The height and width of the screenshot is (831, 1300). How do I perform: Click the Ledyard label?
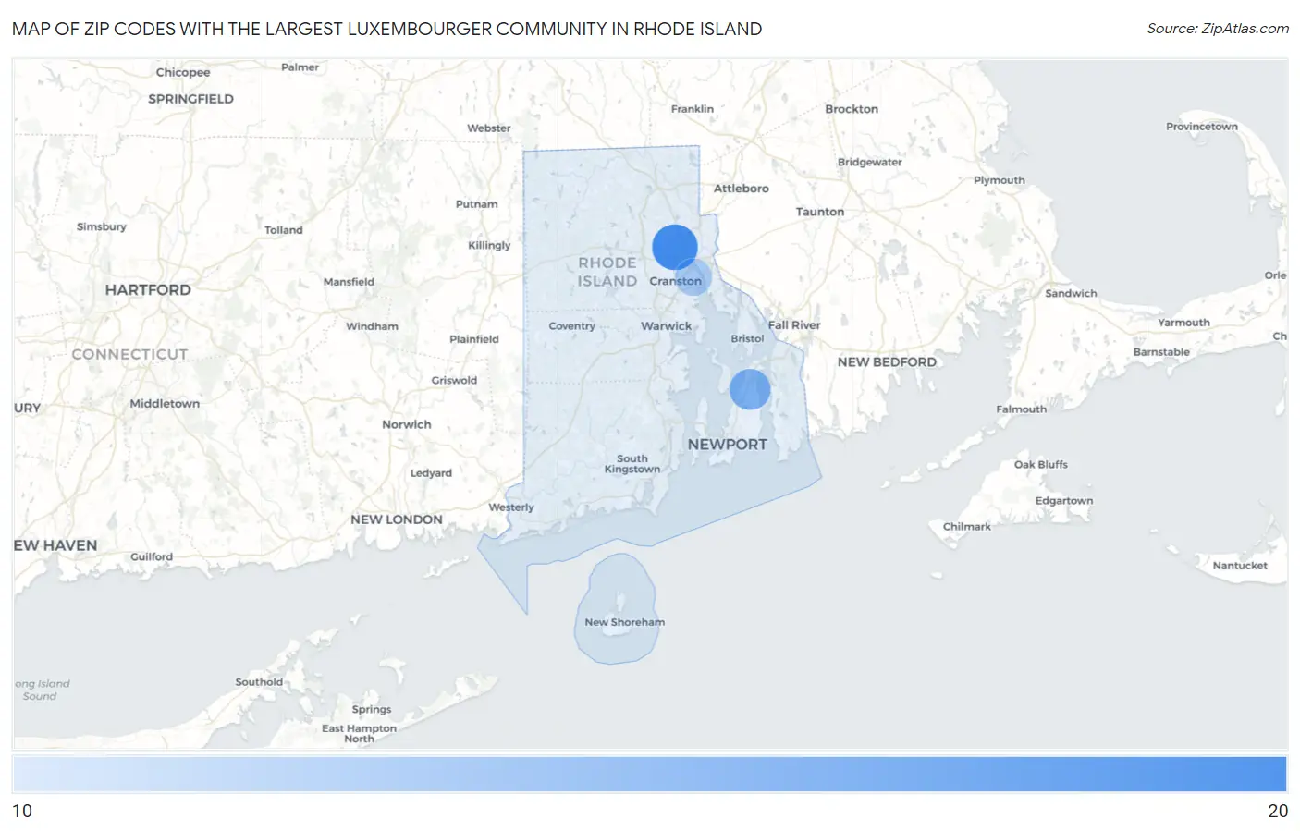click(432, 473)
